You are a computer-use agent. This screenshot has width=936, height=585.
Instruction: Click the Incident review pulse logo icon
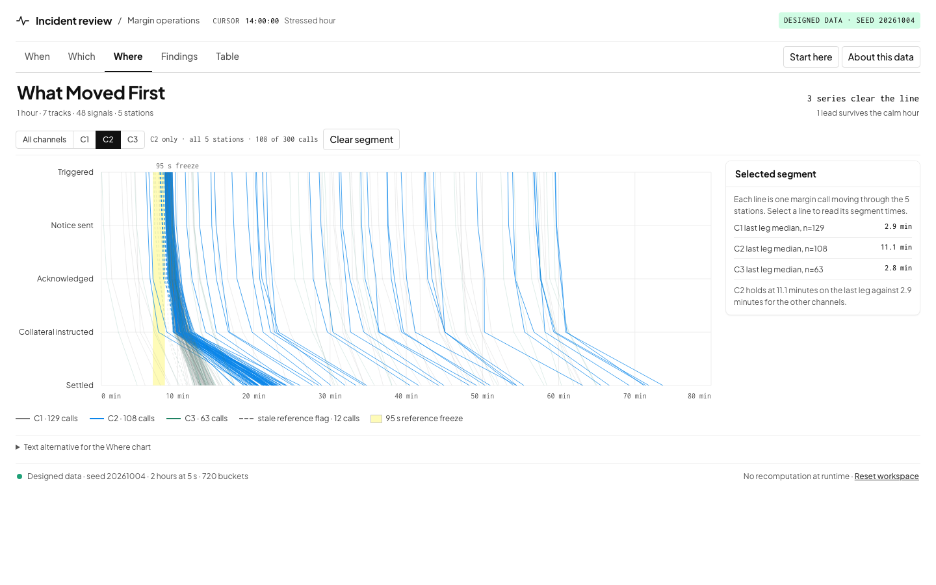(x=23, y=21)
